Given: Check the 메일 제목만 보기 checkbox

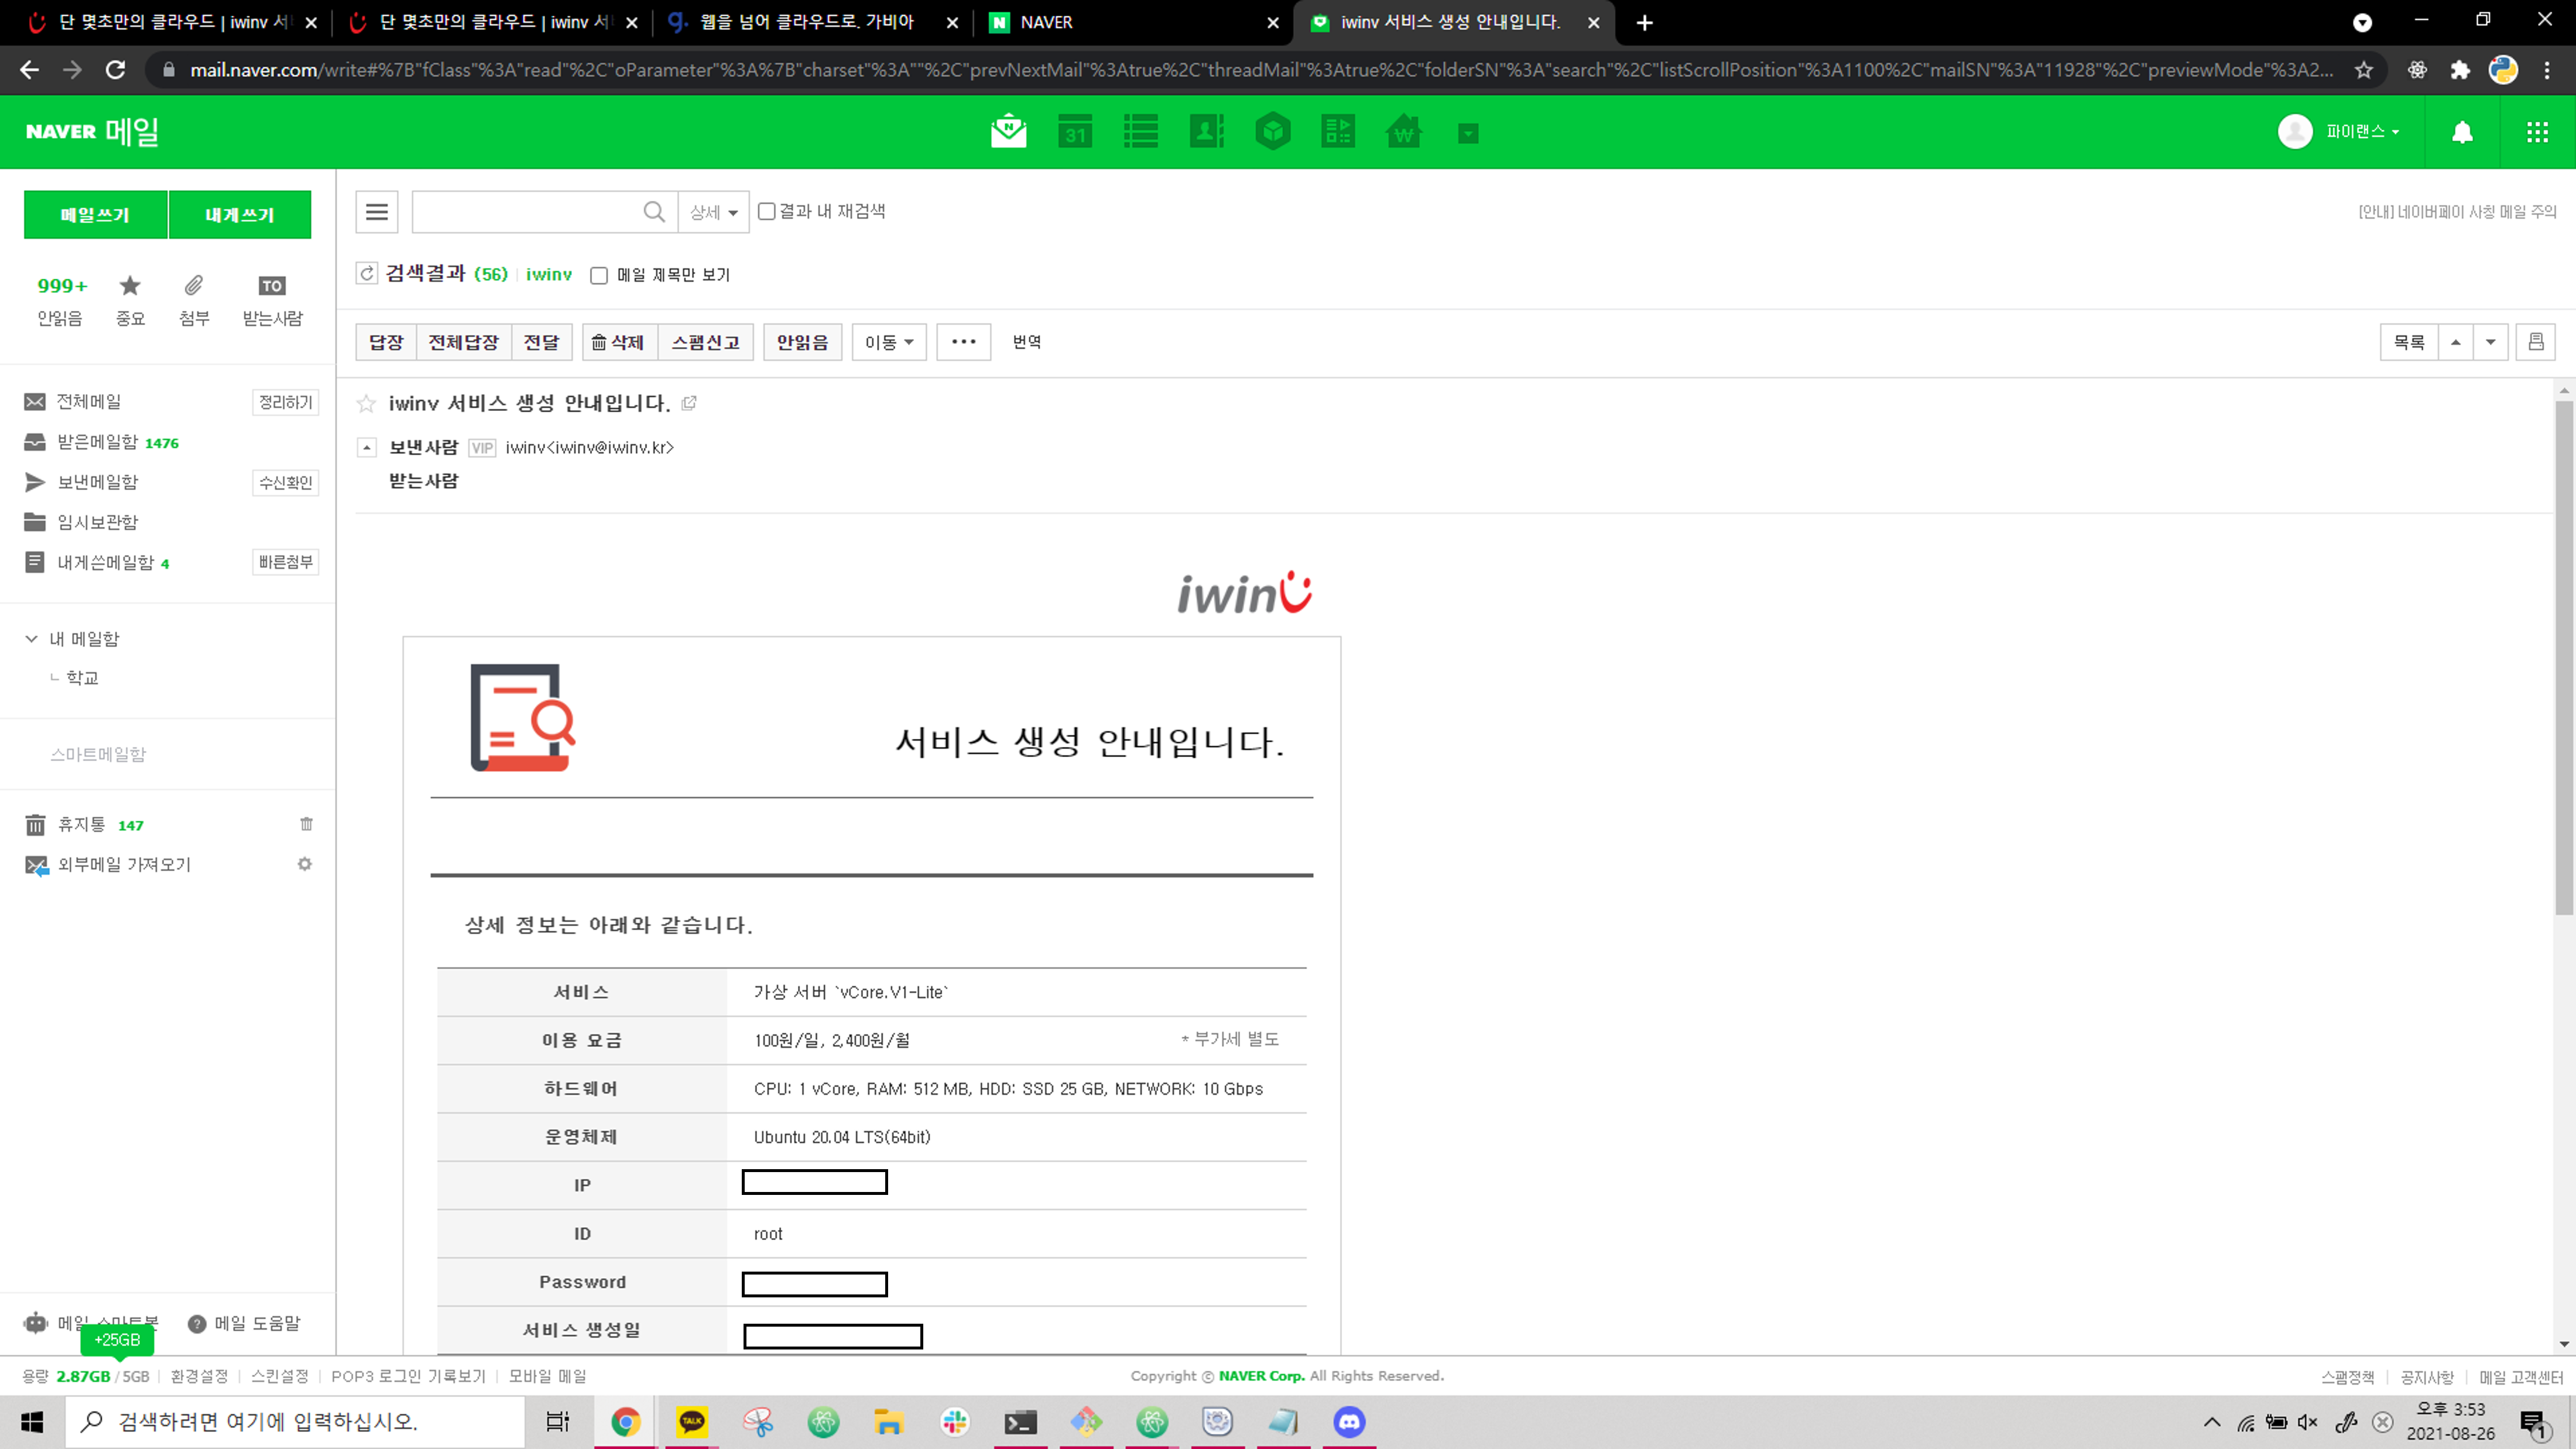Looking at the screenshot, I should click(x=599, y=276).
